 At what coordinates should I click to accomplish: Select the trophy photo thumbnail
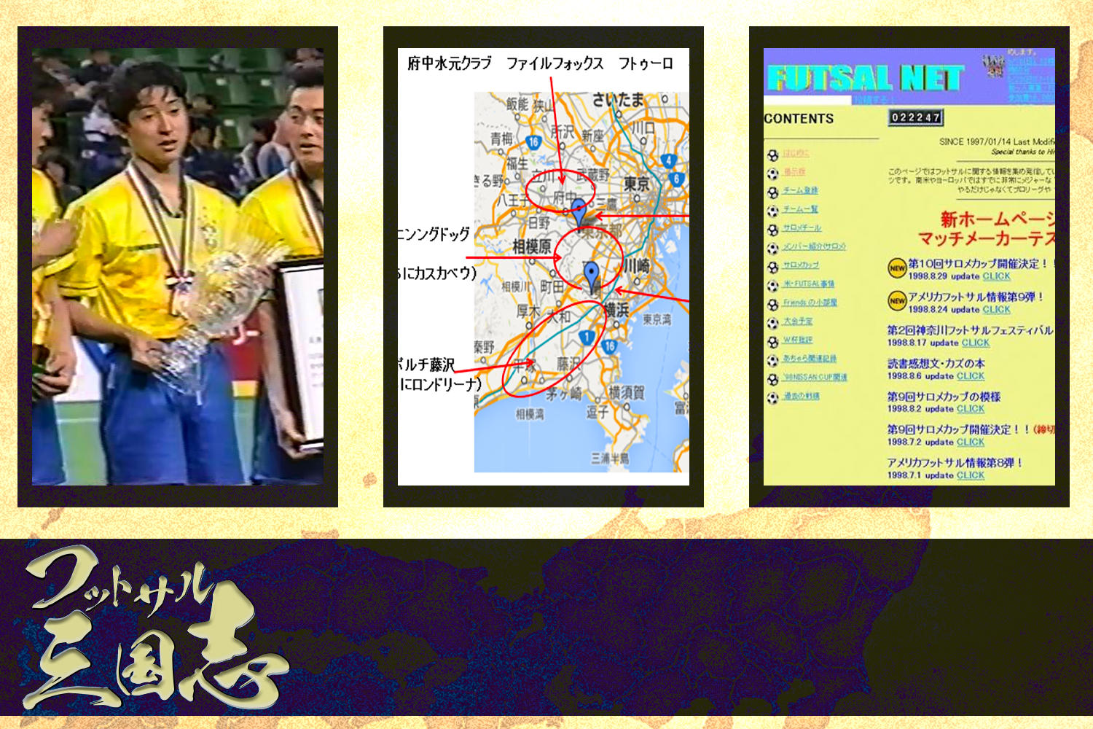[178, 267]
